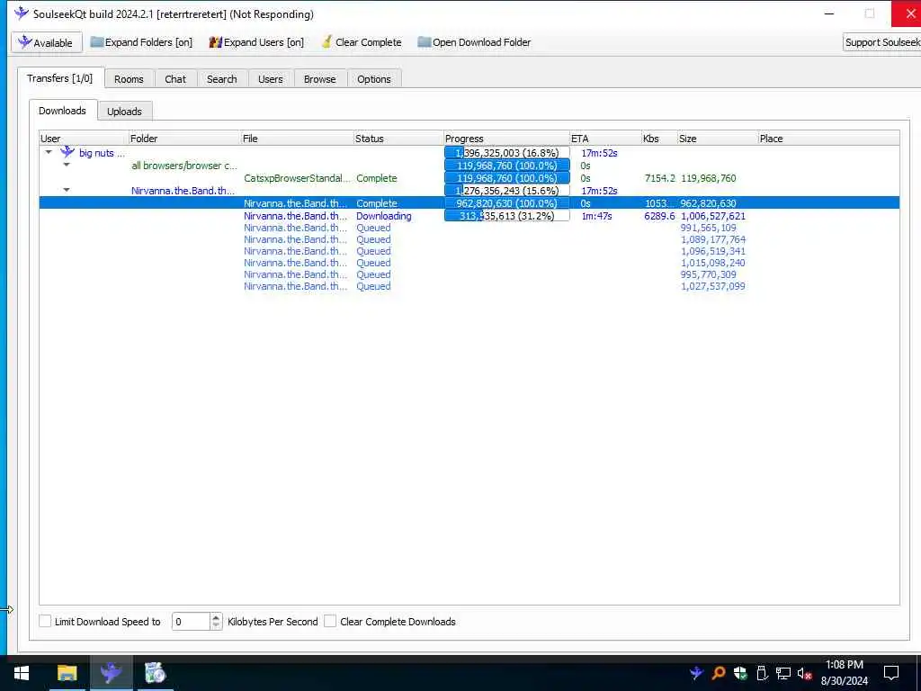Go to the Search tab
The height and width of the screenshot is (691, 921).
click(x=221, y=79)
